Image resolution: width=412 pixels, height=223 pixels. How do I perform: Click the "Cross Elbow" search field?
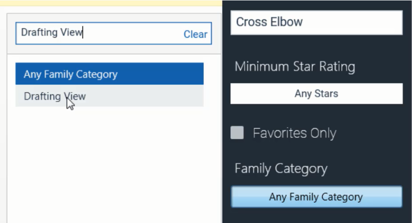click(x=316, y=22)
